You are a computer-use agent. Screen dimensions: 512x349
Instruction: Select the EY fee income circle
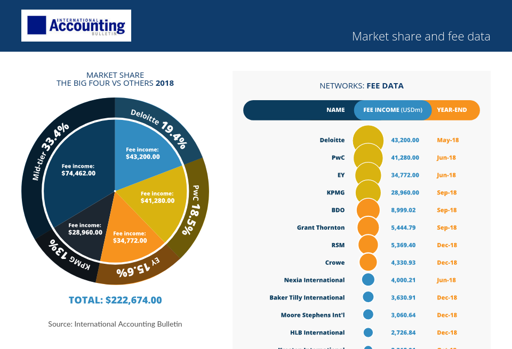(369, 174)
